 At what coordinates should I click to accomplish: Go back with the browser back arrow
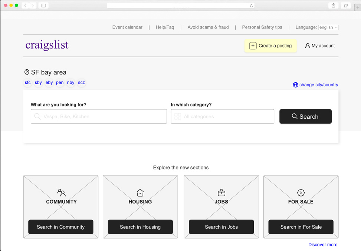pyautogui.click(x=25, y=6)
